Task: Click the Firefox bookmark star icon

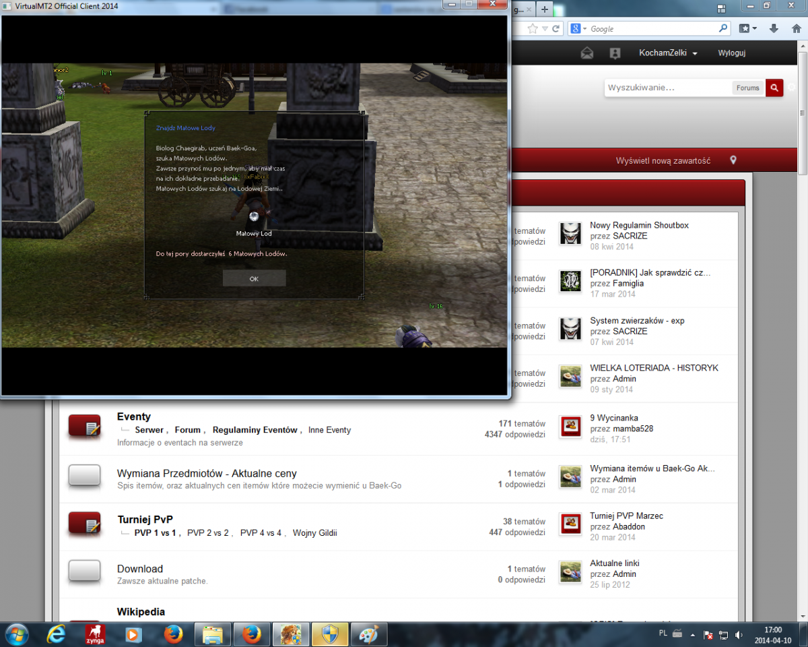Action: pos(533,29)
